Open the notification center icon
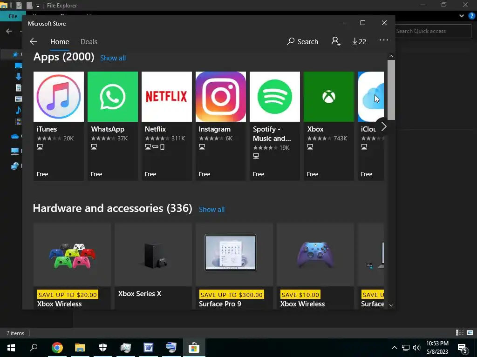477x357 pixels. pos(463,348)
